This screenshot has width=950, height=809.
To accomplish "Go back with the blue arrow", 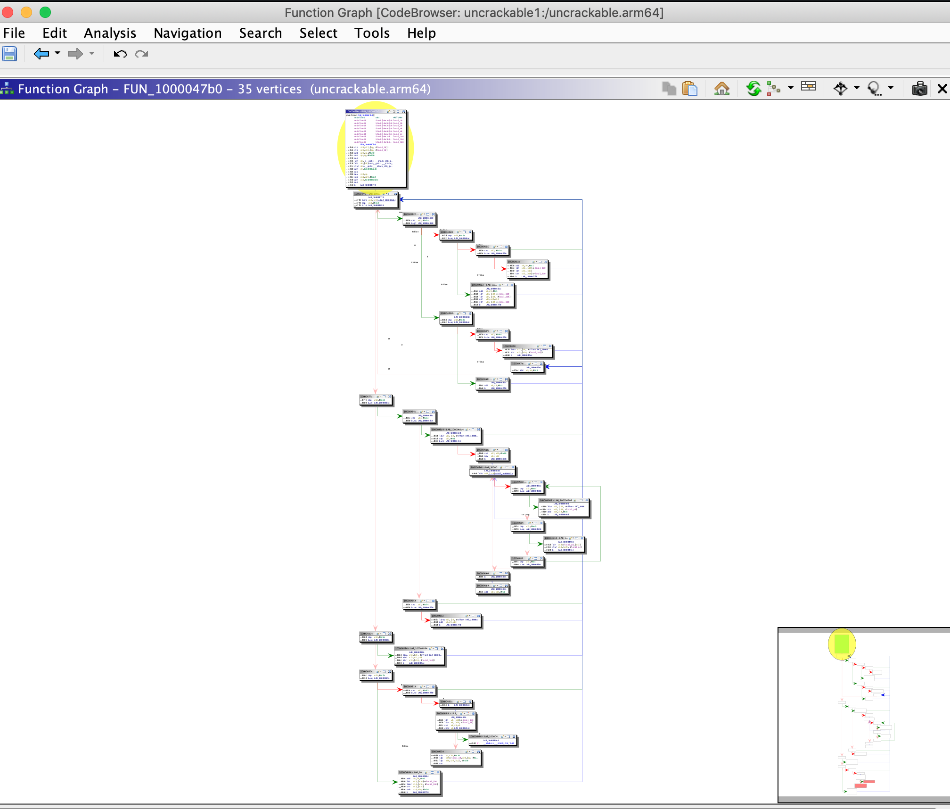I will point(41,54).
